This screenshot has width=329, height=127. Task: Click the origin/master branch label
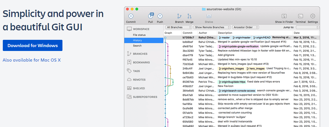[241, 38]
